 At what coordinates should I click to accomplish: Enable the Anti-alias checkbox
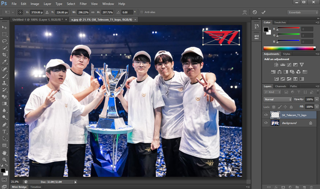point(142,12)
